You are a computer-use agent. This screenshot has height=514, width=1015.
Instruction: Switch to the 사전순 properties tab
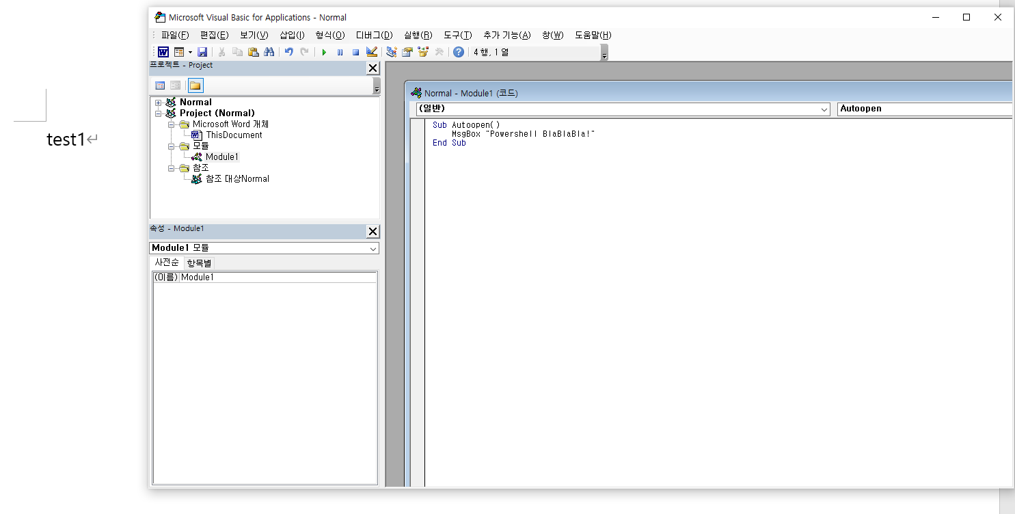tap(167, 262)
